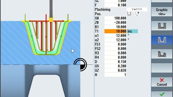Viewport: 173px width, 97px height.
Task: Select the highlighted T1 depth field
Action: coord(115,31)
